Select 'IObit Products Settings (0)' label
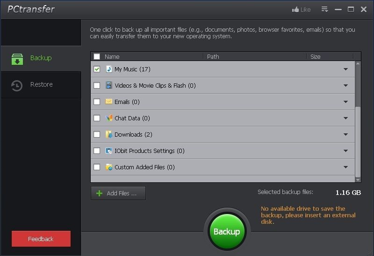 pyautogui.click(x=150, y=151)
